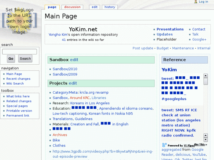Screen dimensions: 214x160
Task: Open the Presentations link
Action: pos(170,29)
